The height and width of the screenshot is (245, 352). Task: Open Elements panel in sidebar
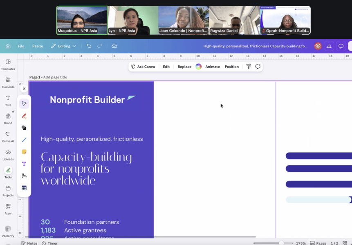[x=8, y=83]
